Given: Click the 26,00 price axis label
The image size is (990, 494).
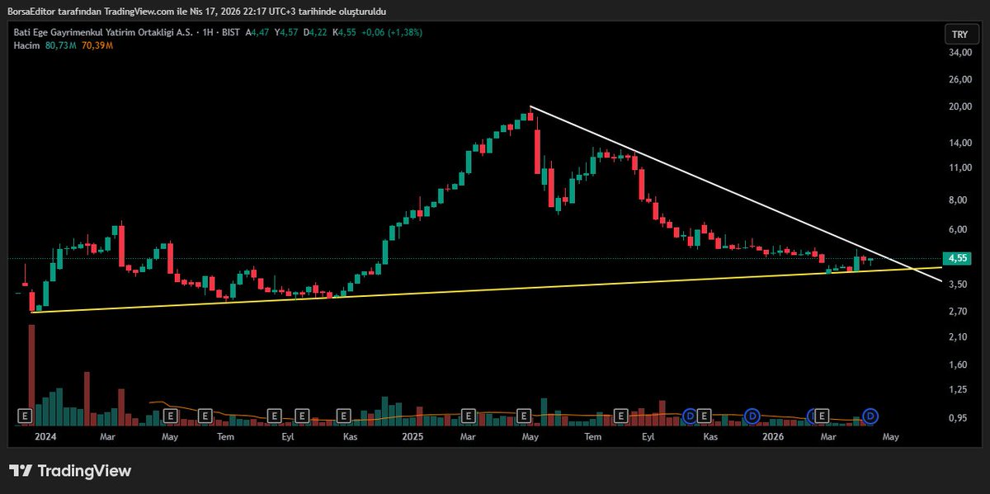Looking at the screenshot, I should coord(959,80).
